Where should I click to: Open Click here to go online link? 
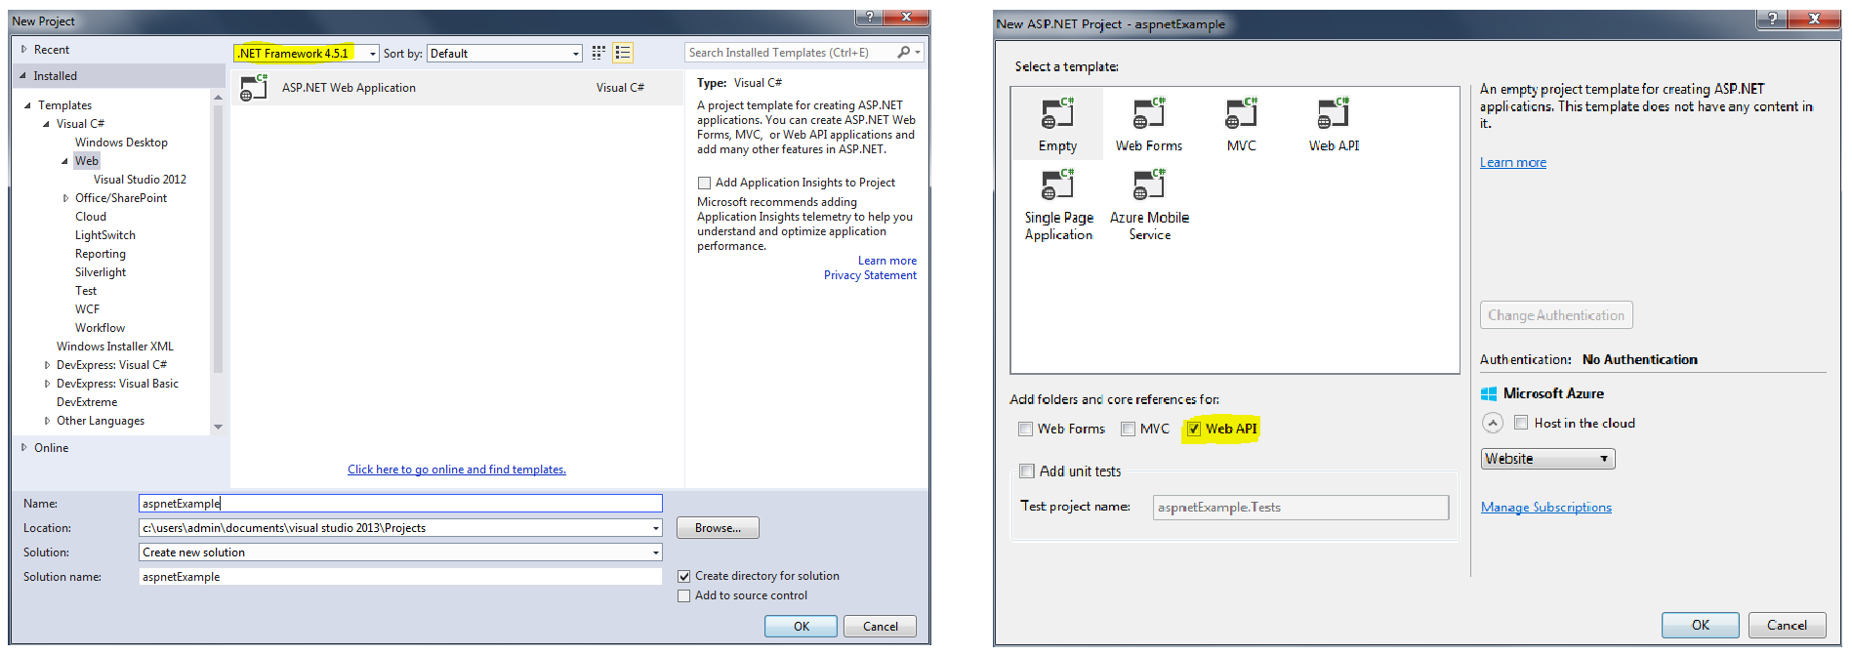[x=457, y=470]
